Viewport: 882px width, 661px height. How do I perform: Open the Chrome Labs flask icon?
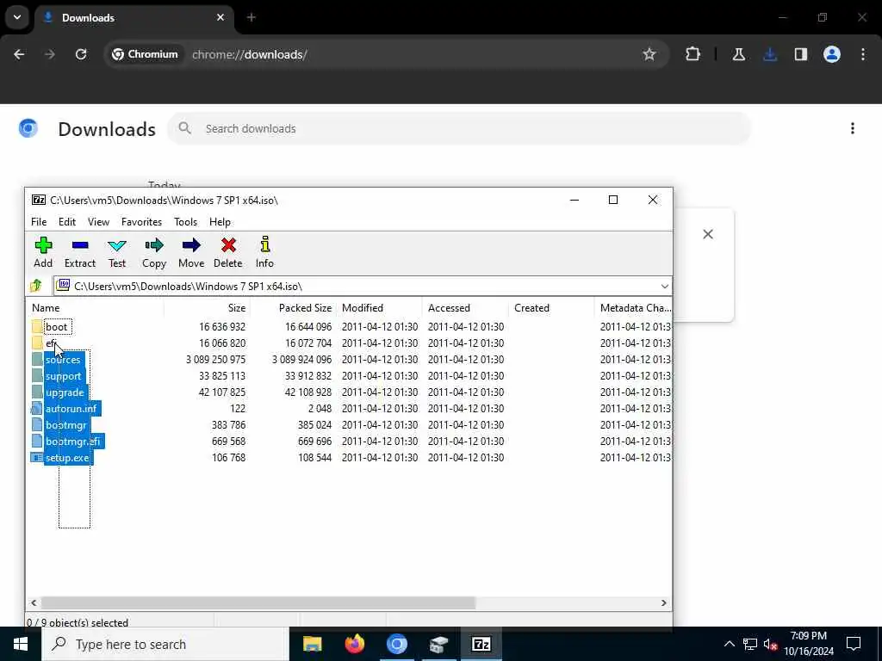click(738, 54)
